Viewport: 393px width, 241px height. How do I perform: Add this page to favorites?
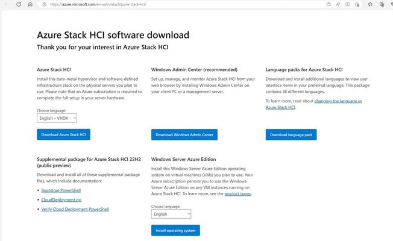[357, 4]
